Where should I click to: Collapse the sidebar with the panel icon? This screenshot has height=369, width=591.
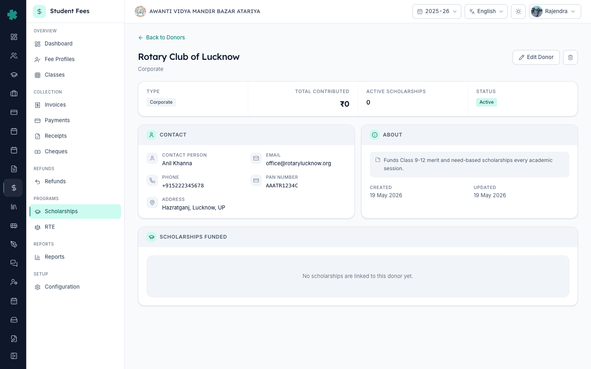pyautogui.click(x=14, y=356)
